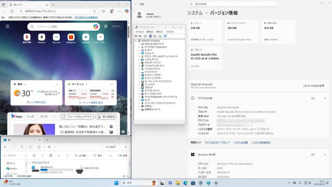Expand the disk drives node

coord(139,72)
